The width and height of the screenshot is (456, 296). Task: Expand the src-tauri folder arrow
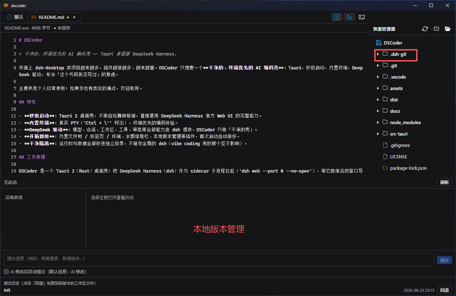pos(378,134)
